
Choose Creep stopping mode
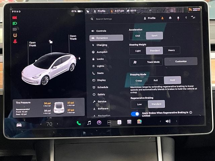coord(139,80)
